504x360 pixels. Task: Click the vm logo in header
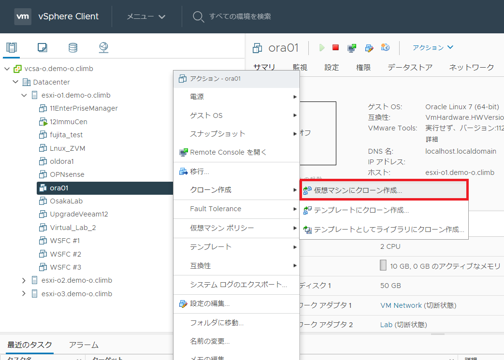pos(23,16)
